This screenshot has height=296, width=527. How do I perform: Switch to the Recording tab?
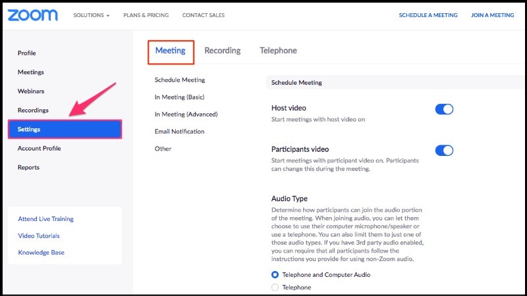[x=222, y=51]
